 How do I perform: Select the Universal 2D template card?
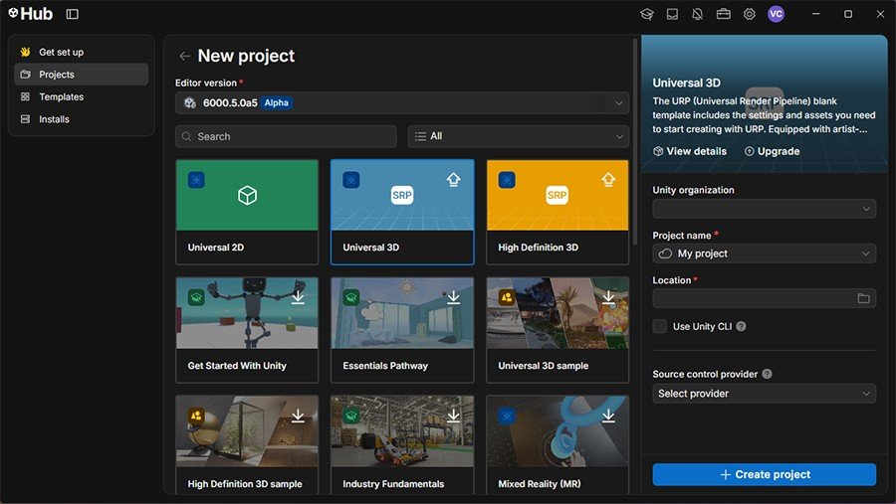[x=247, y=213]
